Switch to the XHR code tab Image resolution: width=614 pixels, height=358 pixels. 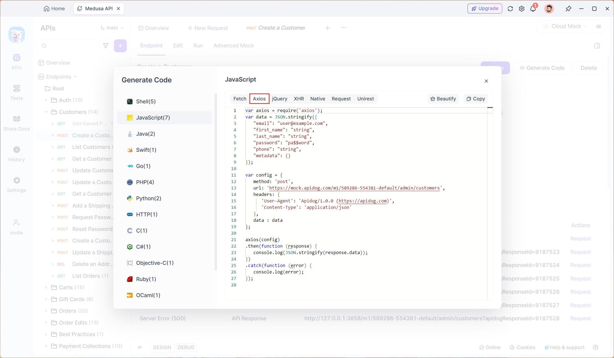[299, 99]
